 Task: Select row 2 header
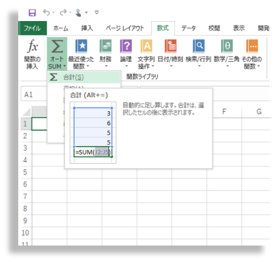(26, 136)
